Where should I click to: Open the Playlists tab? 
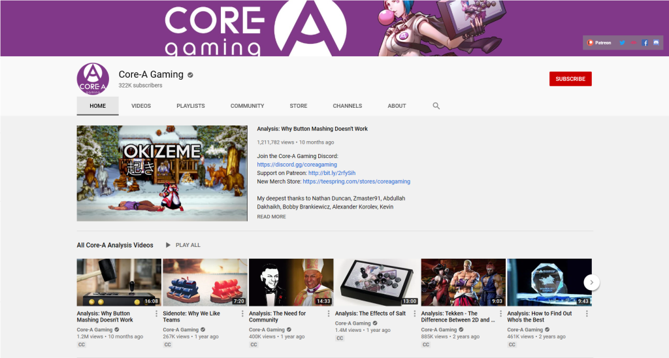pos(191,106)
